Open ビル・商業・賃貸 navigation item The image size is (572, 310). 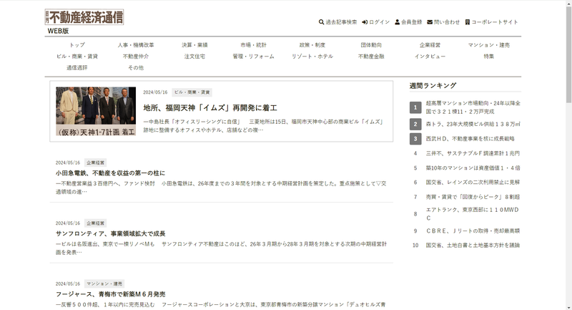pos(77,57)
